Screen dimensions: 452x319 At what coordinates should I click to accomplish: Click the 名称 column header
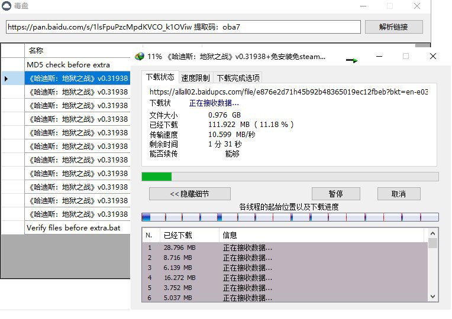click(78, 51)
